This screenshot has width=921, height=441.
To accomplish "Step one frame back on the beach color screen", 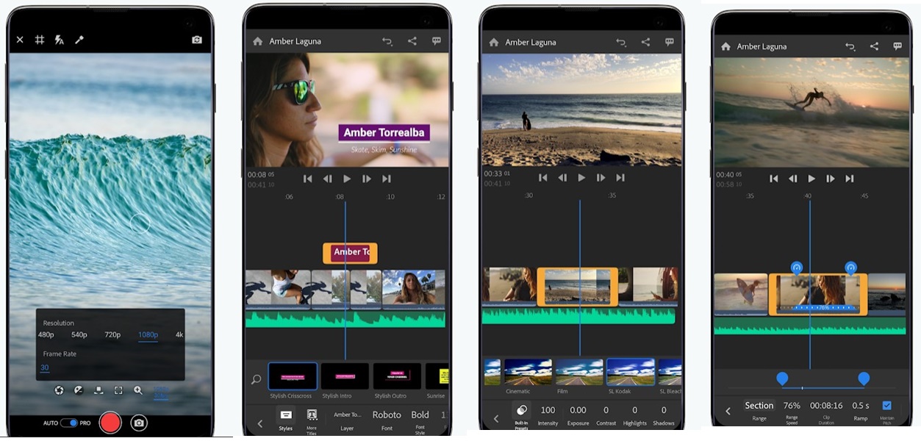I will coord(562,178).
